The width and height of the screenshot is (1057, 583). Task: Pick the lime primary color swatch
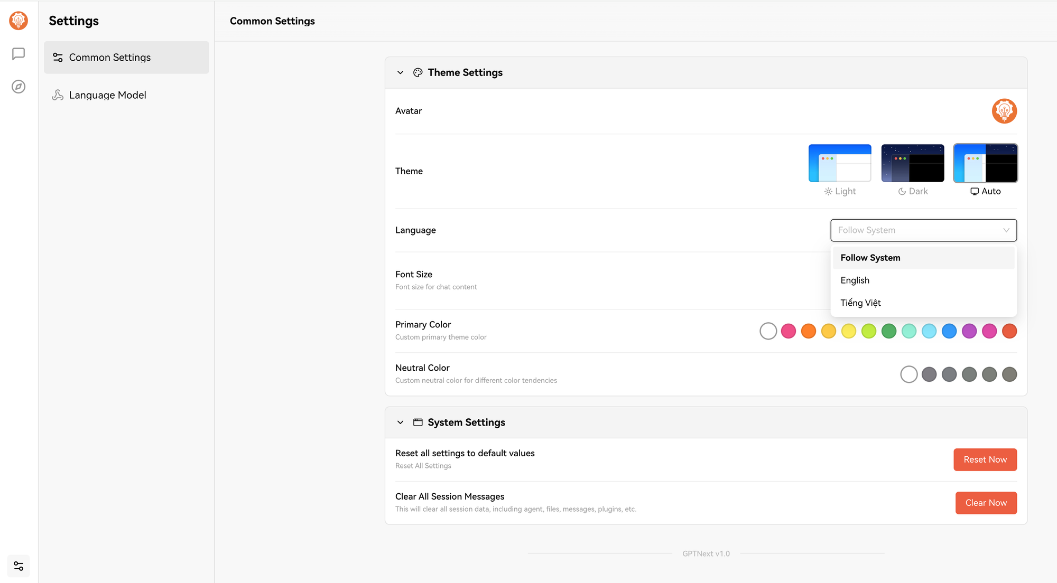tap(869, 331)
